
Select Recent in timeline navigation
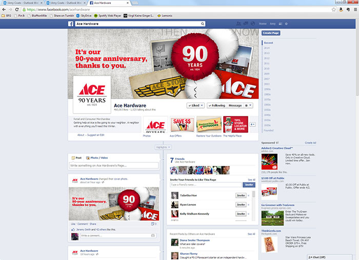(x=268, y=42)
